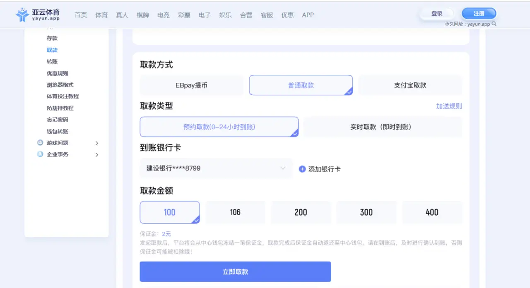Select withdrawal amount 200

(301, 212)
